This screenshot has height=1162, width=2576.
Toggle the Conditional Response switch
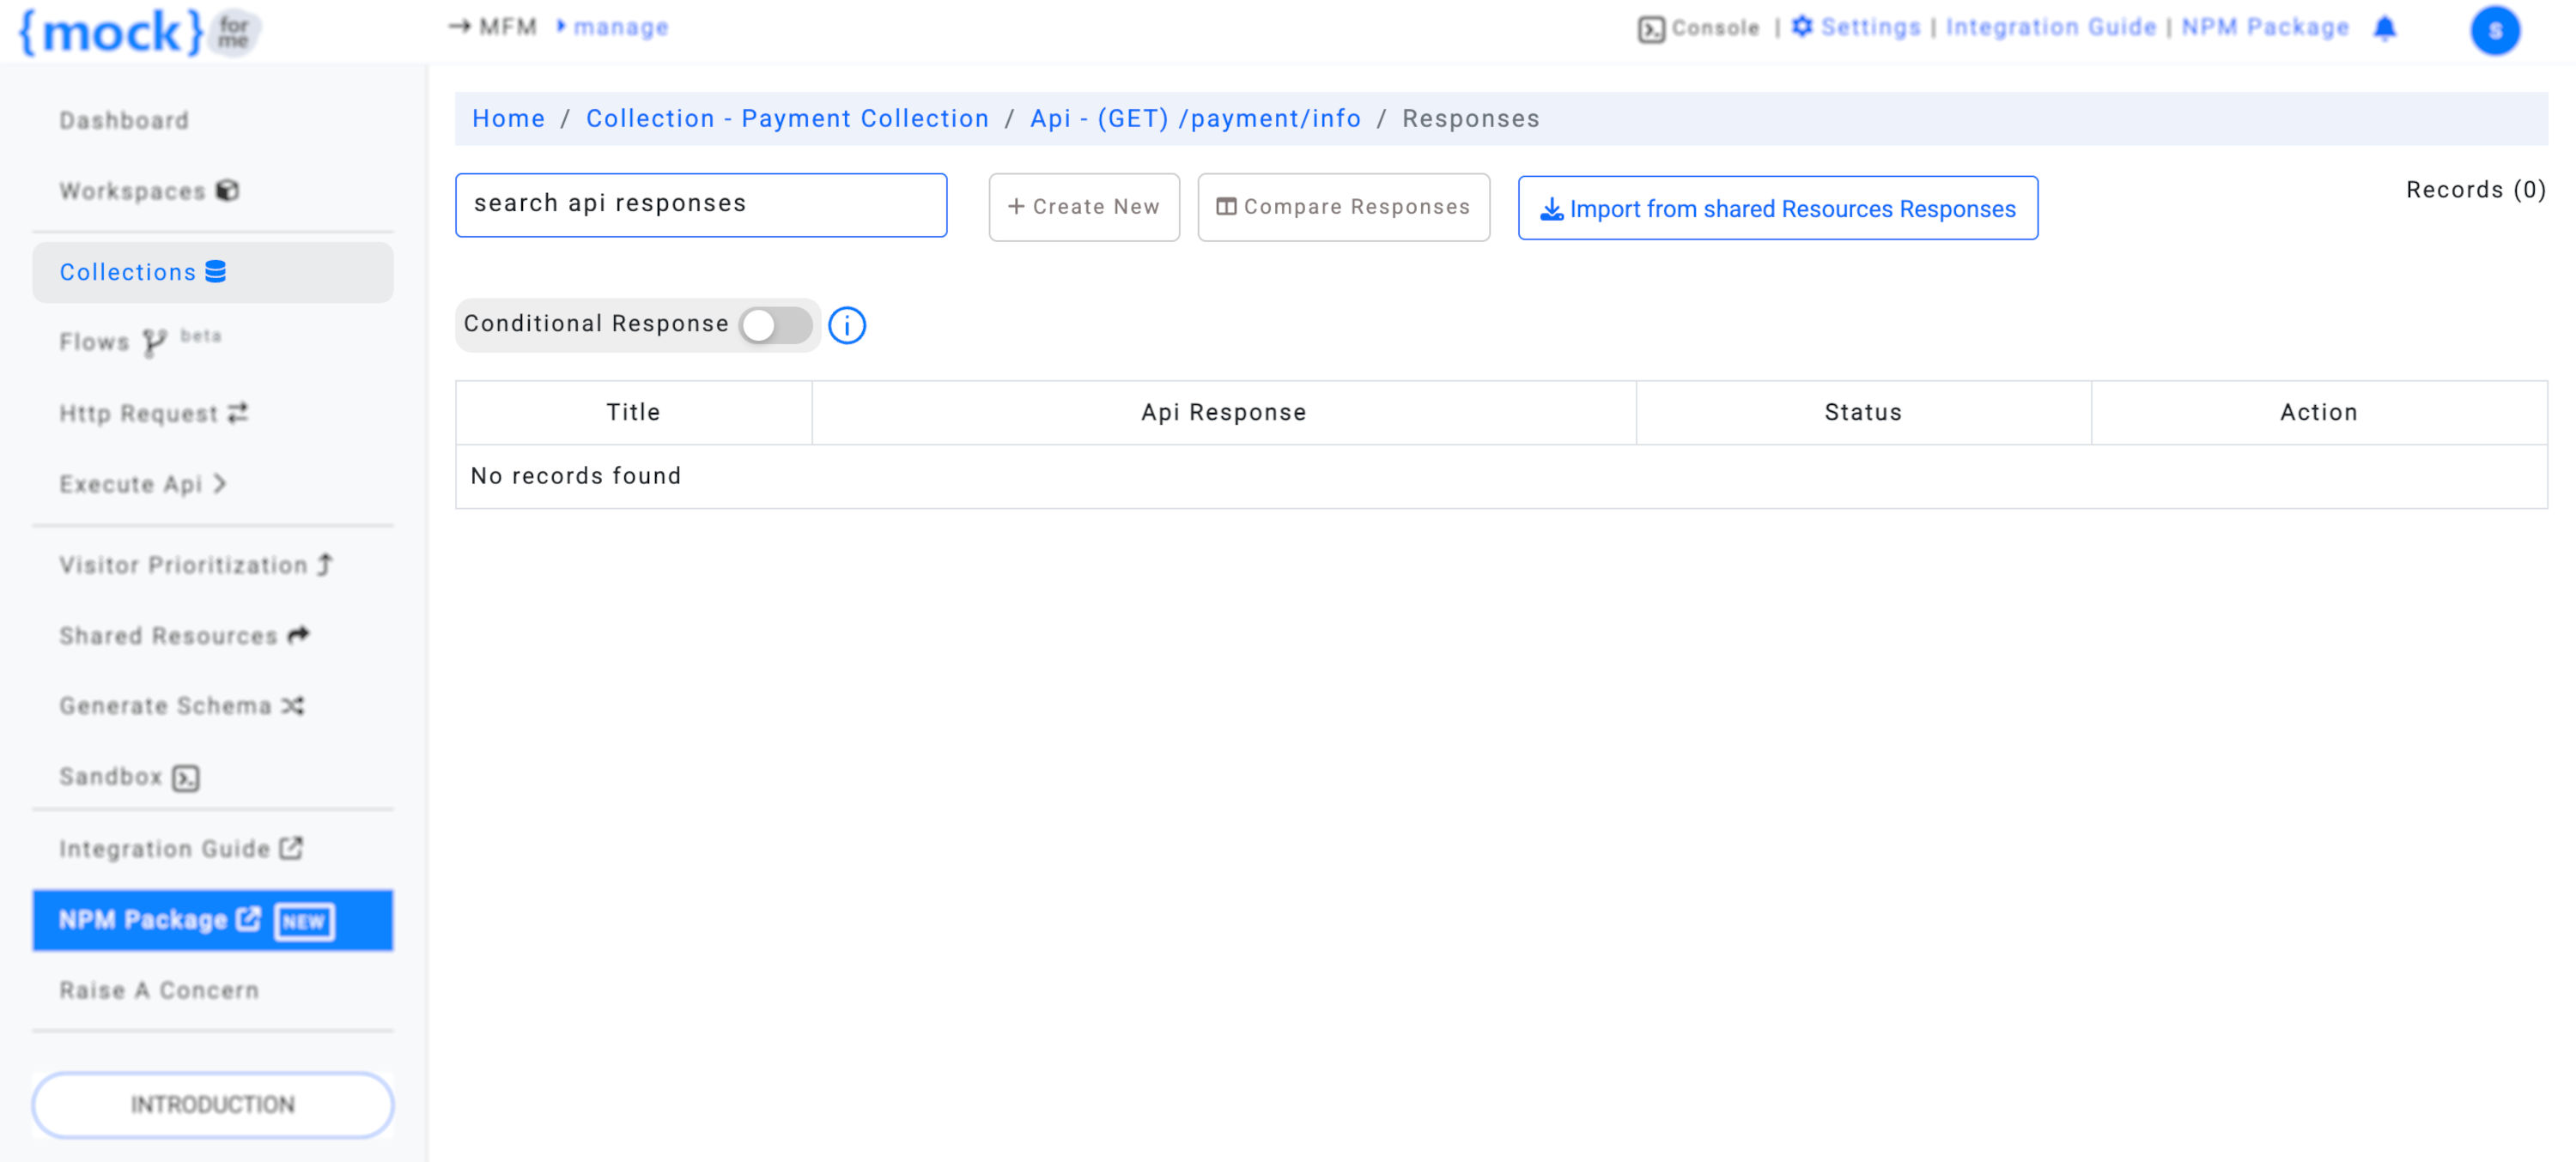click(775, 324)
